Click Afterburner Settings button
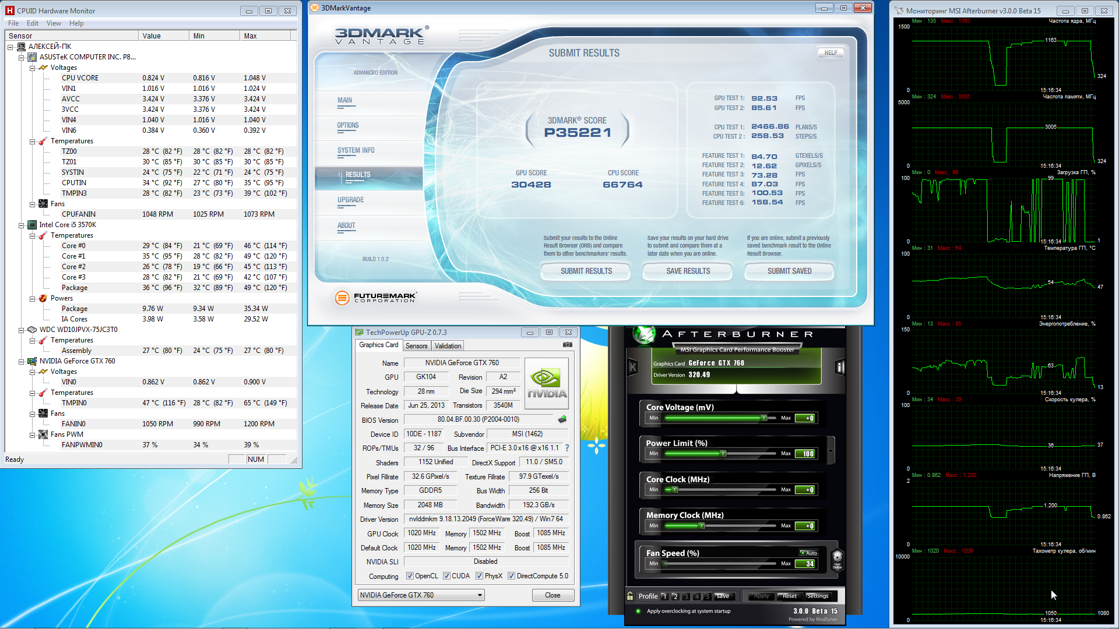The image size is (1119, 629). tap(818, 596)
